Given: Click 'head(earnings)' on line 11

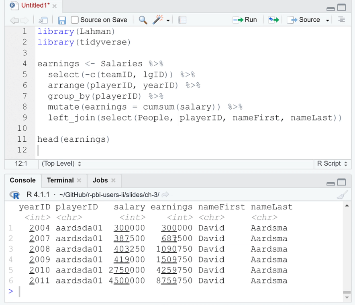Looking at the screenshot, I should pyautogui.click(x=73, y=139).
